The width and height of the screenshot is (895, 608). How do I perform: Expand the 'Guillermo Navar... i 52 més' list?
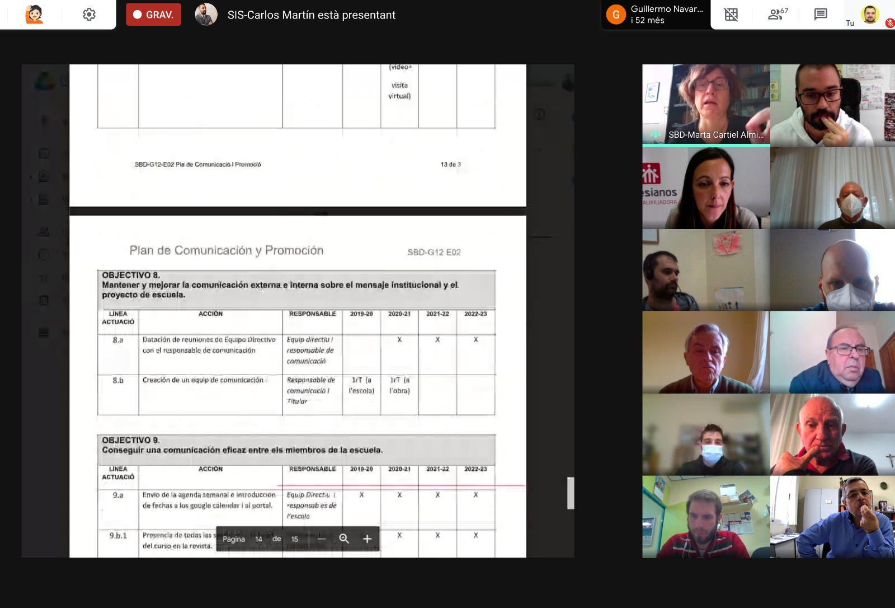tap(666, 15)
